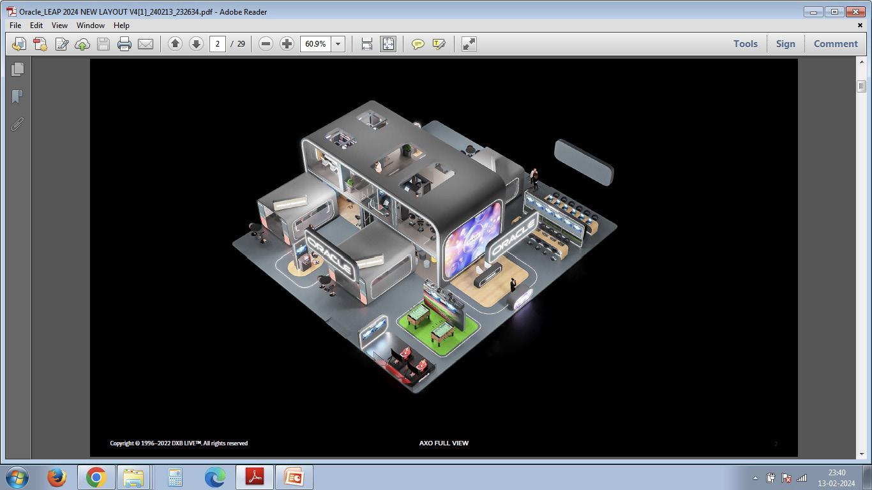Launch Firefox from the taskbar
The image size is (872, 490).
click(57, 477)
